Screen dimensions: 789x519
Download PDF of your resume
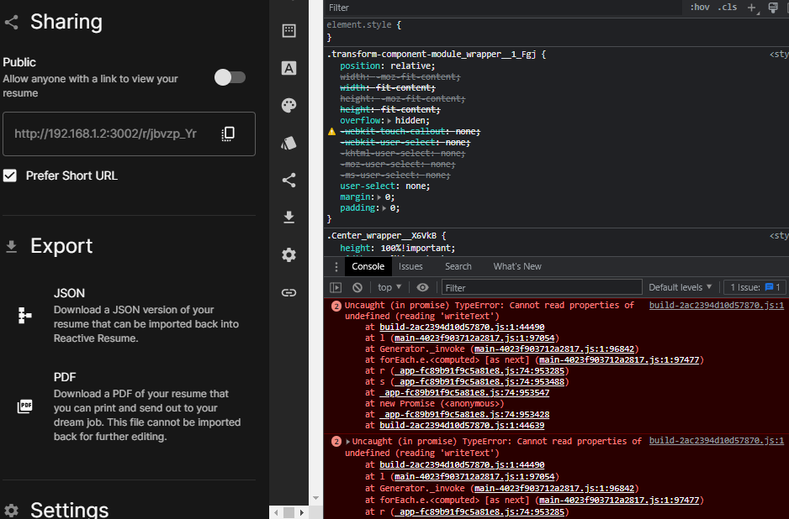pos(129,406)
